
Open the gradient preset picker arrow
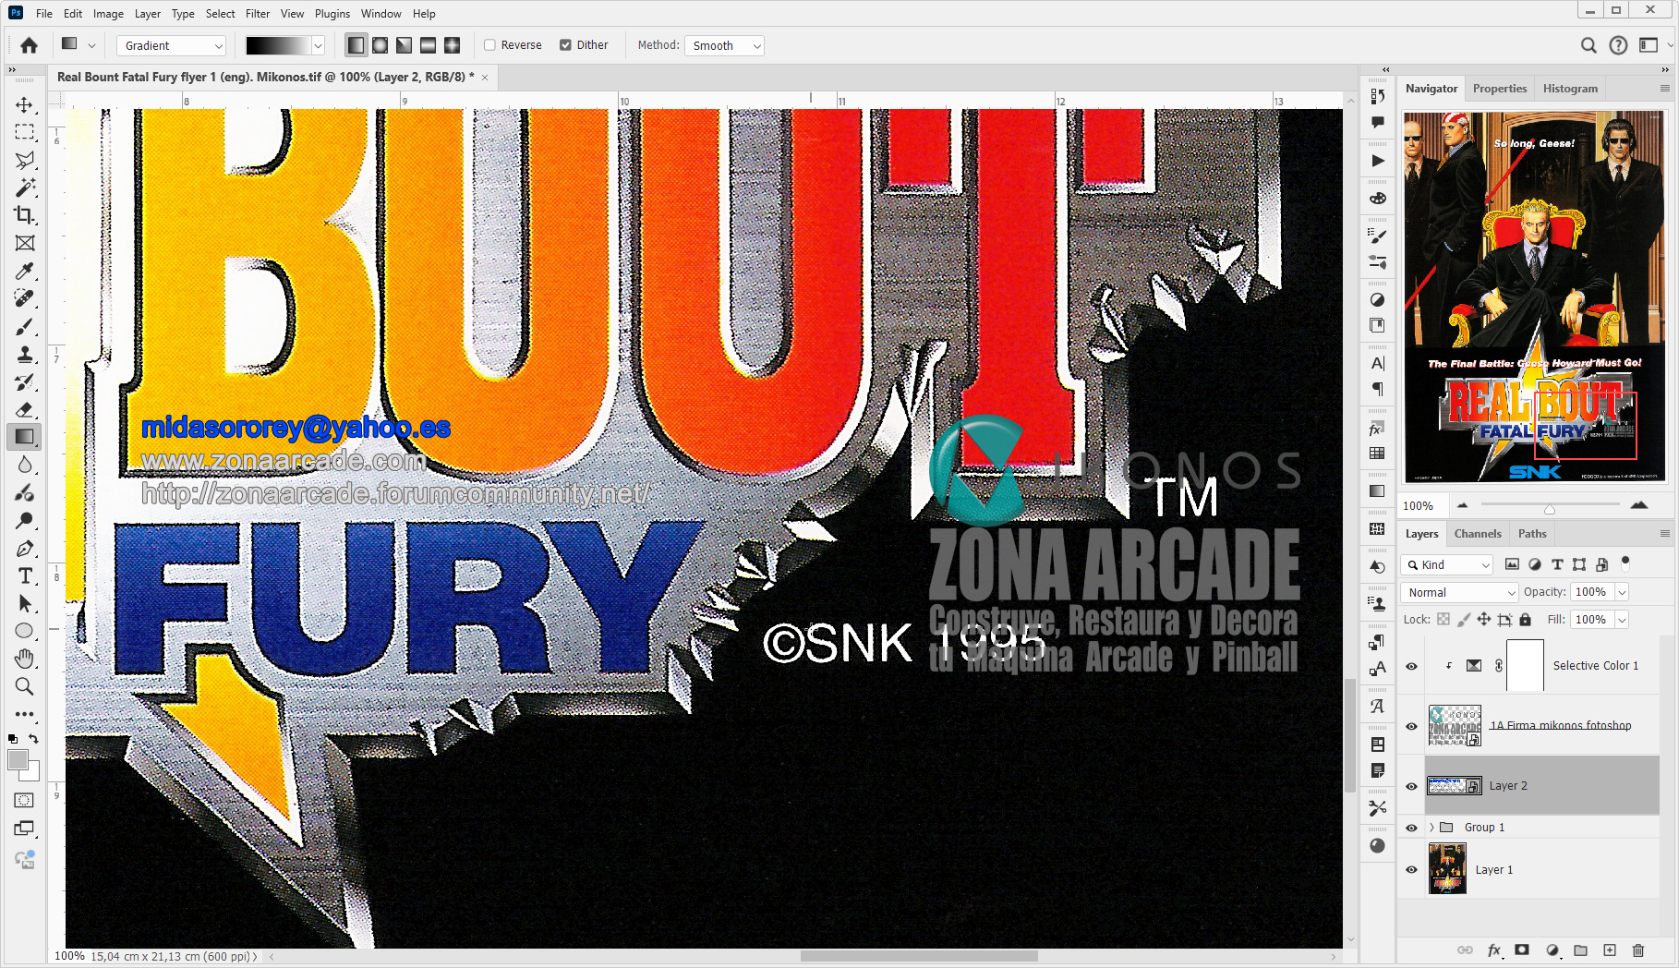coord(319,45)
